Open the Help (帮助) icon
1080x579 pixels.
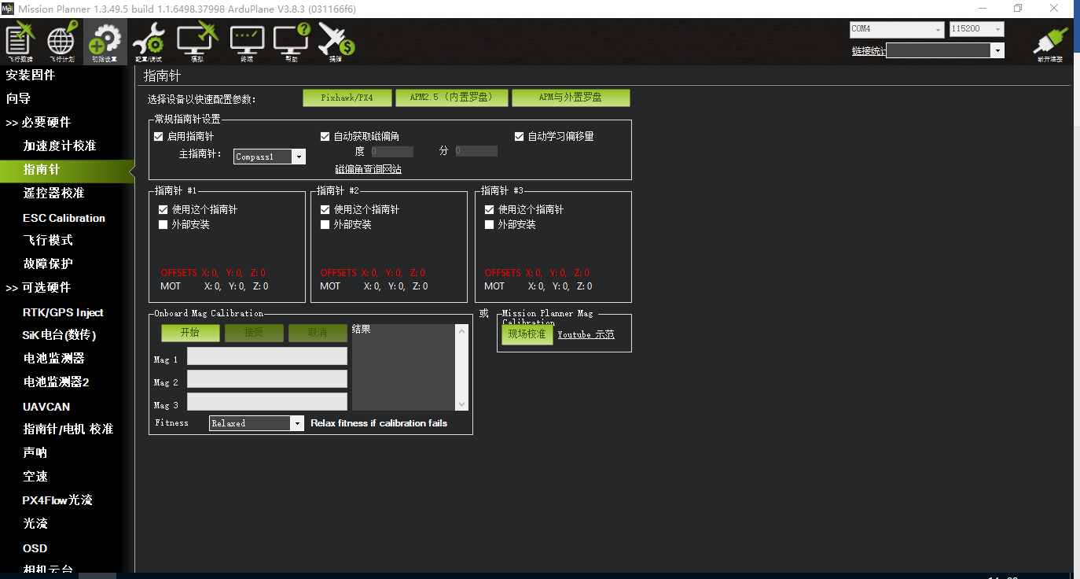(x=292, y=42)
